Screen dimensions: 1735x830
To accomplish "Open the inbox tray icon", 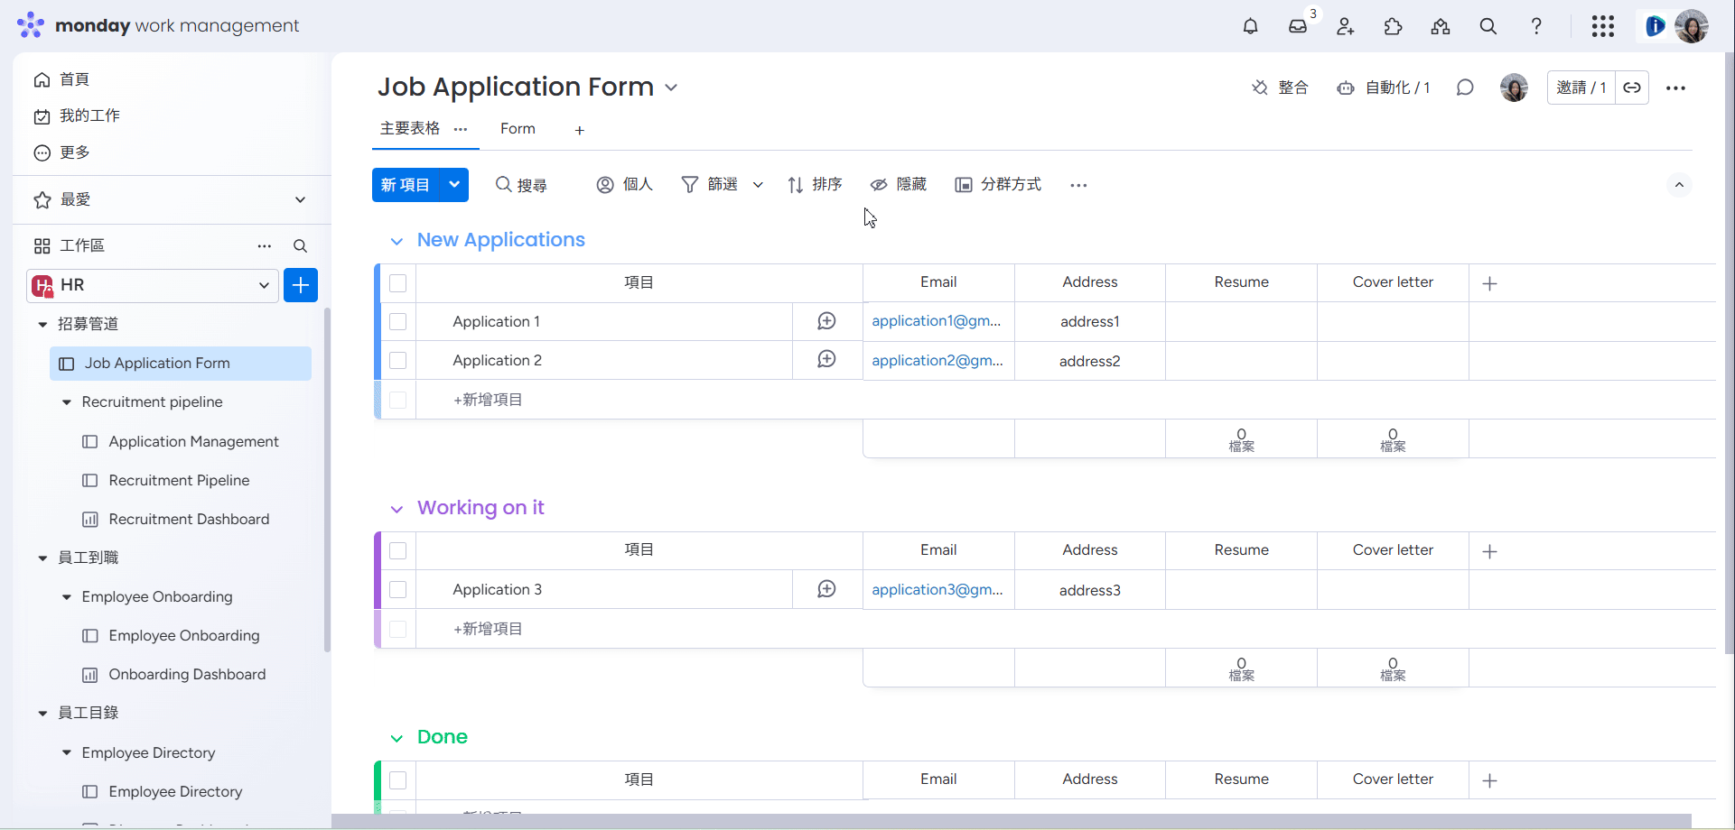I will 1298,26.
